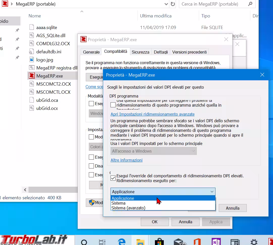This screenshot has width=273, height=245.
Task: Open OneNote from the taskbar
Action: [x=216, y=241]
